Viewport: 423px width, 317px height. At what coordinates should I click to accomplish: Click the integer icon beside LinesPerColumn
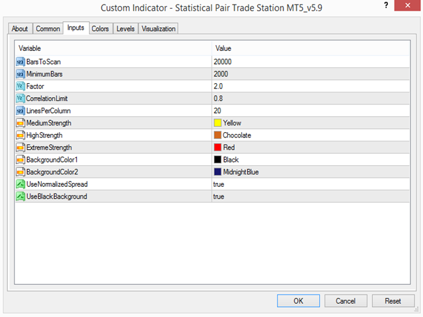20,111
